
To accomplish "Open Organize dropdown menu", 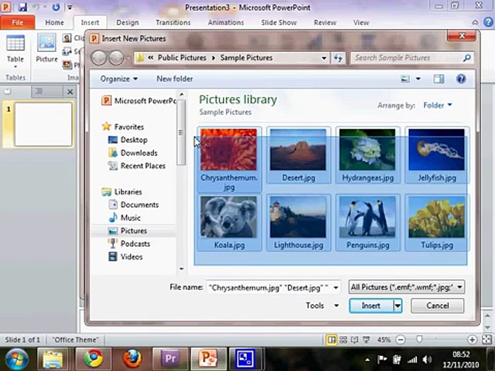I will [x=119, y=79].
